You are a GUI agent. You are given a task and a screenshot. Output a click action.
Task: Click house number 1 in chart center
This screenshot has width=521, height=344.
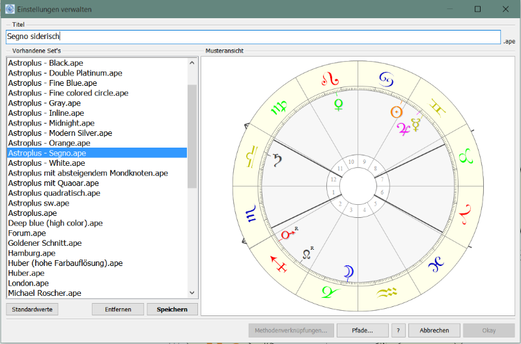pyautogui.click(x=333, y=192)
